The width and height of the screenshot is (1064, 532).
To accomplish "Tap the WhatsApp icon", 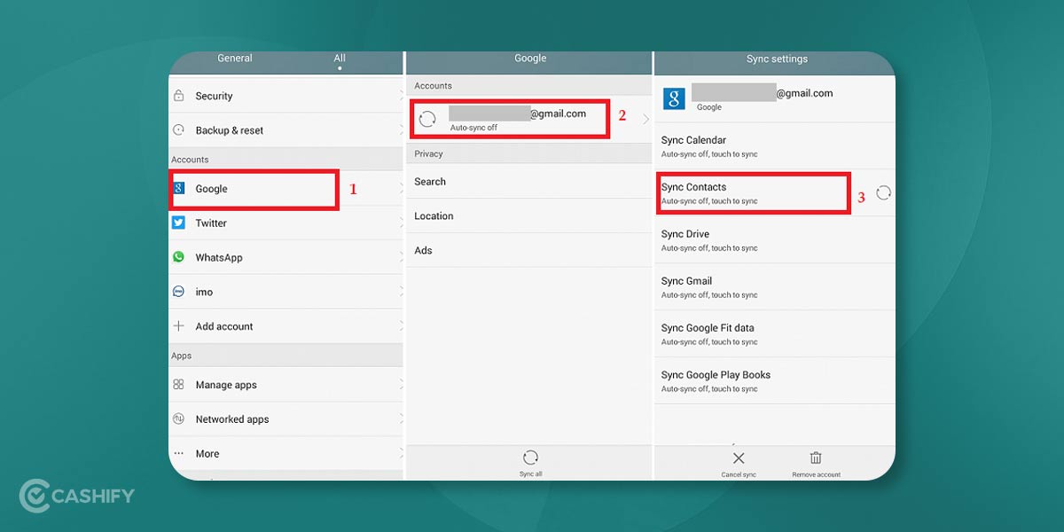I will pos(178,257).
